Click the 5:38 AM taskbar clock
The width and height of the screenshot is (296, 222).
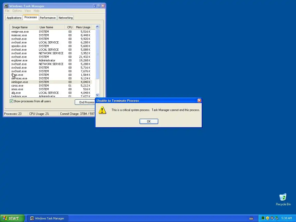click(286, 218)
